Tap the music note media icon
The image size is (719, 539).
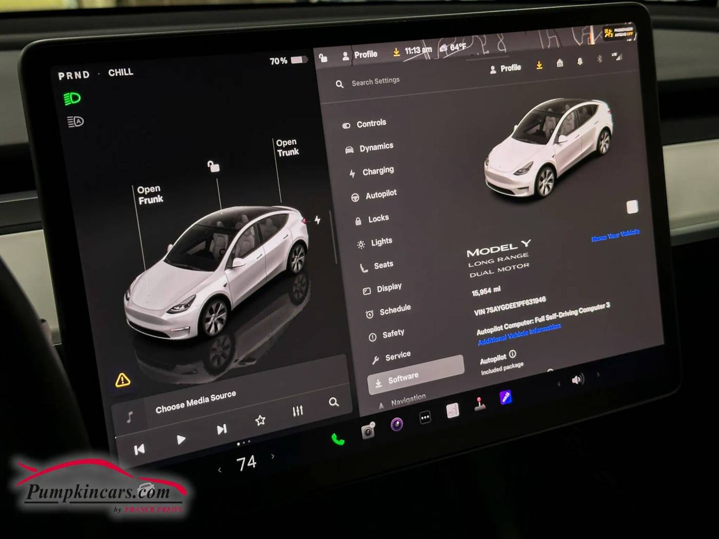click(x=129, y=416)
